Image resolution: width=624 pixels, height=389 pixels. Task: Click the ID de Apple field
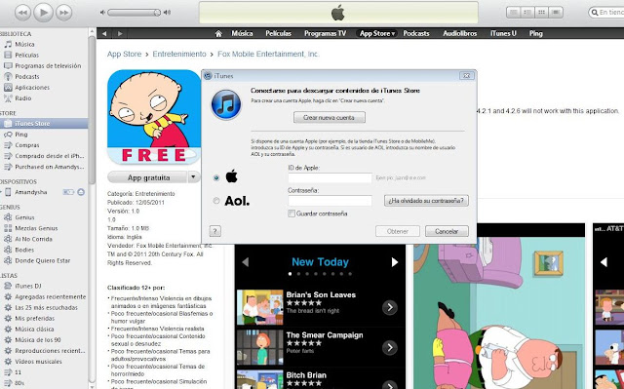[x=330, y=177]
